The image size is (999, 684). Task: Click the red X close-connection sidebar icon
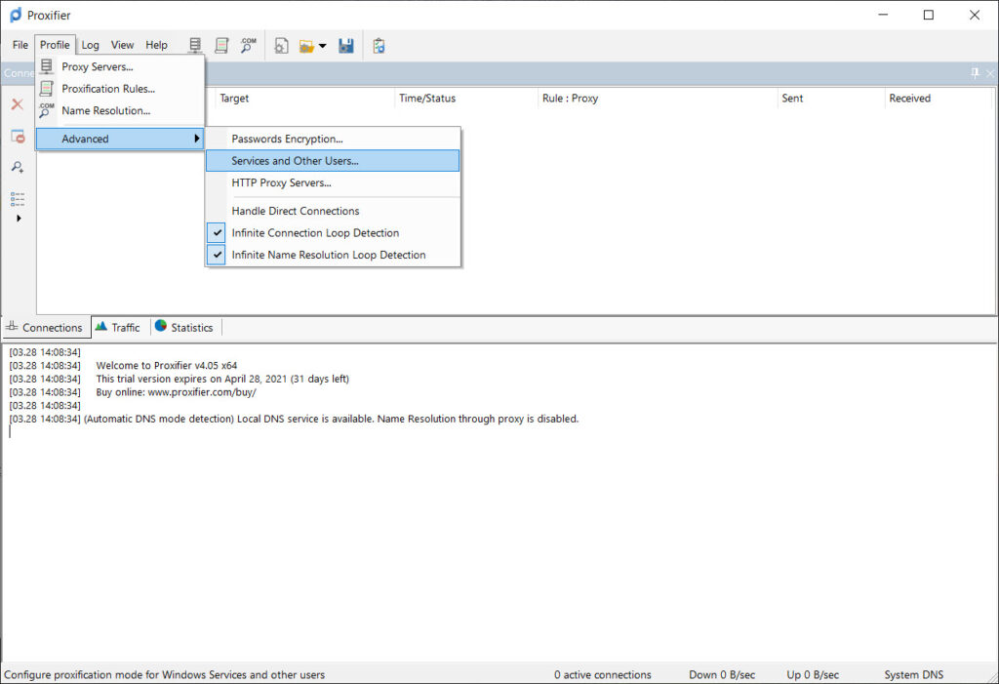(18, 104)
